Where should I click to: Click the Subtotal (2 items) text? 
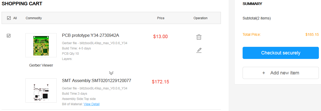click(256, 18)
